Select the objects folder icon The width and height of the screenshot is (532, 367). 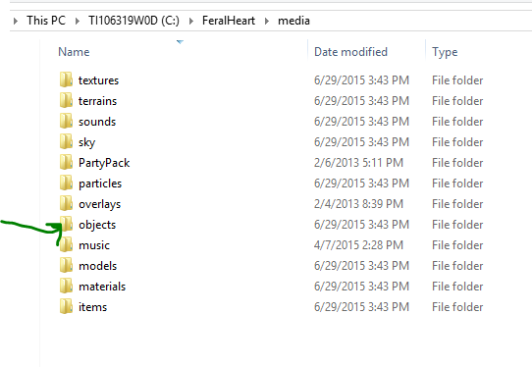click(x=66, y=224)
